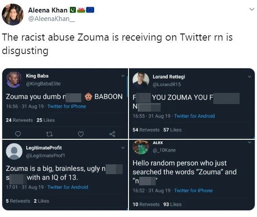Open the chevron menu on Aleena Khan's tweet

coord(252,9)
